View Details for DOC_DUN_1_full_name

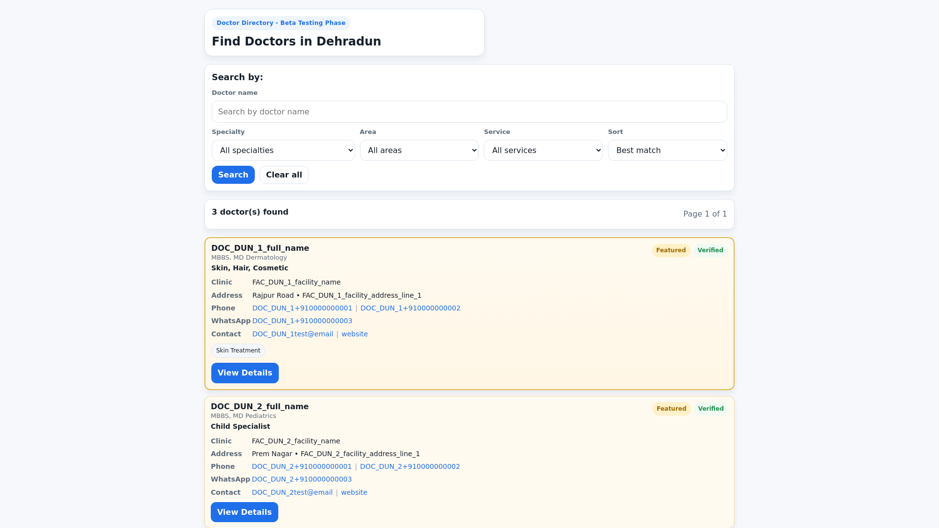(245, 373)
